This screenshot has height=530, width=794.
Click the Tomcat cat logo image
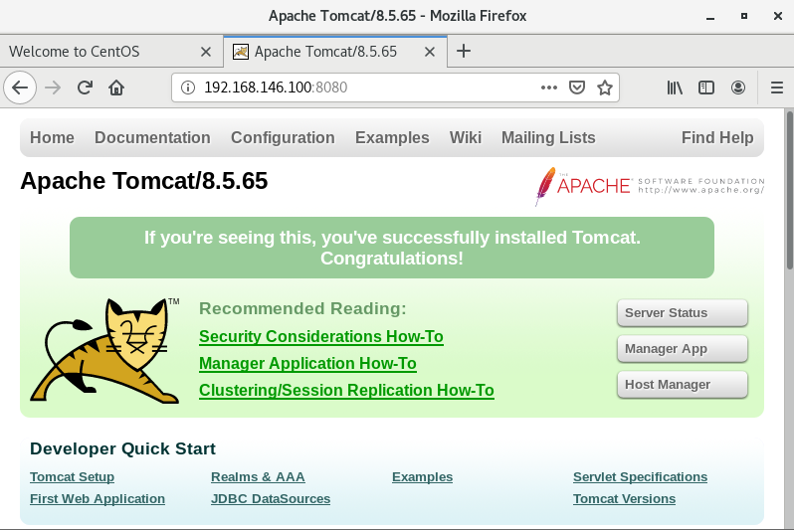104,350
